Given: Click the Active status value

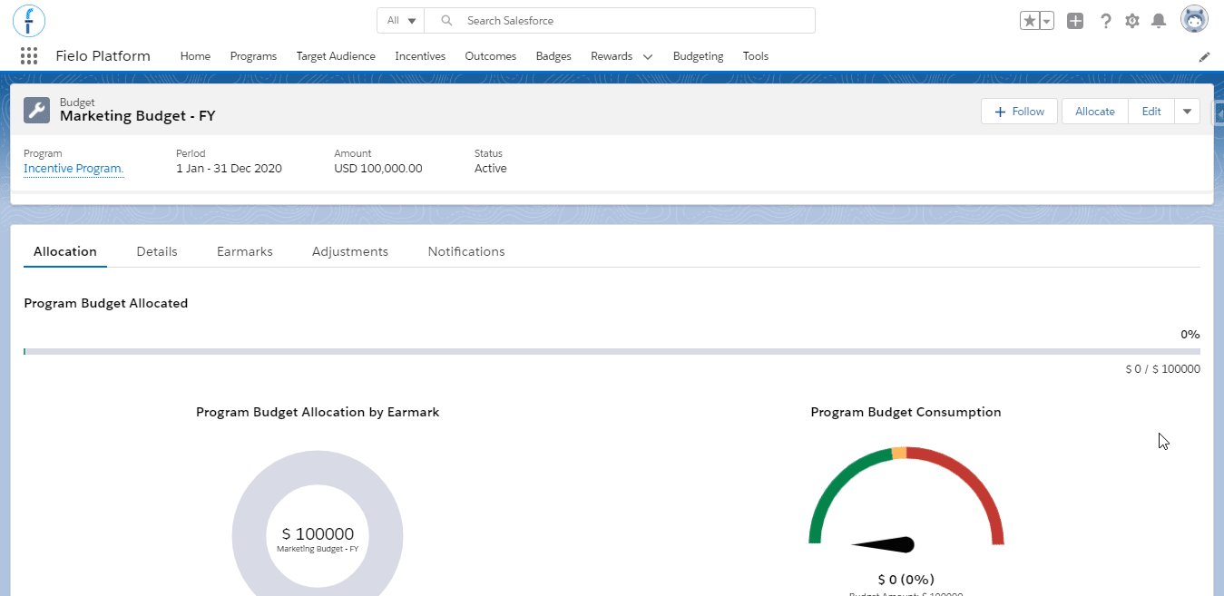Looking at the screenshot, I should point(491,169).
